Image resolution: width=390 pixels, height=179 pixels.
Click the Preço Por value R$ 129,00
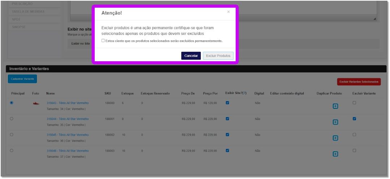(210, 103)
